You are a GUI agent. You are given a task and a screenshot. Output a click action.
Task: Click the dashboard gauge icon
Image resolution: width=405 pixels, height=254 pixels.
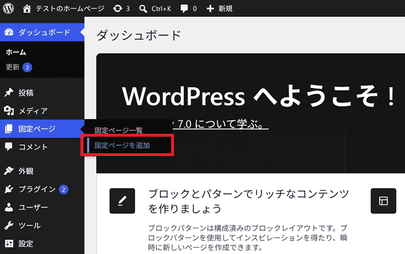[x=9, y=32]
